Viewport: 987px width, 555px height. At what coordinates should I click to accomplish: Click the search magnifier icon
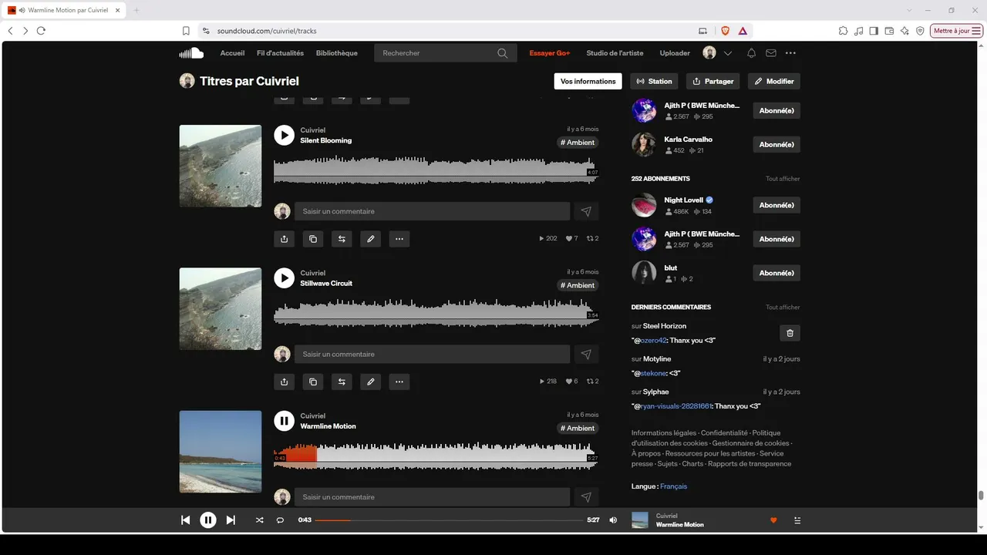pyautogui.click(x=503, y=53)
